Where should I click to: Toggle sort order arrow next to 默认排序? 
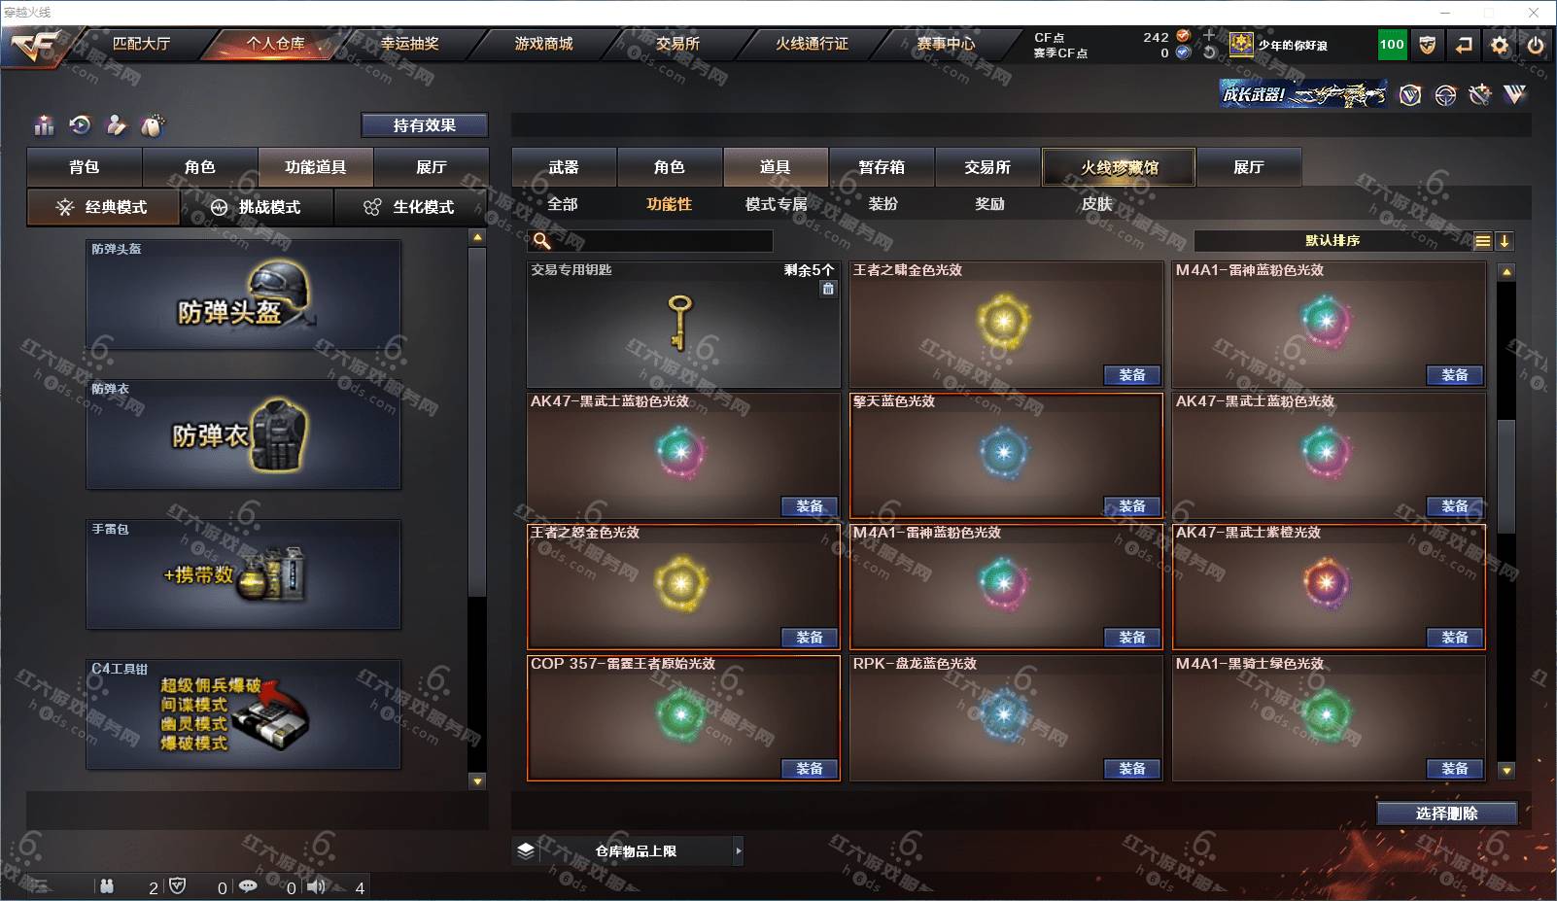tap(1505, 241)
